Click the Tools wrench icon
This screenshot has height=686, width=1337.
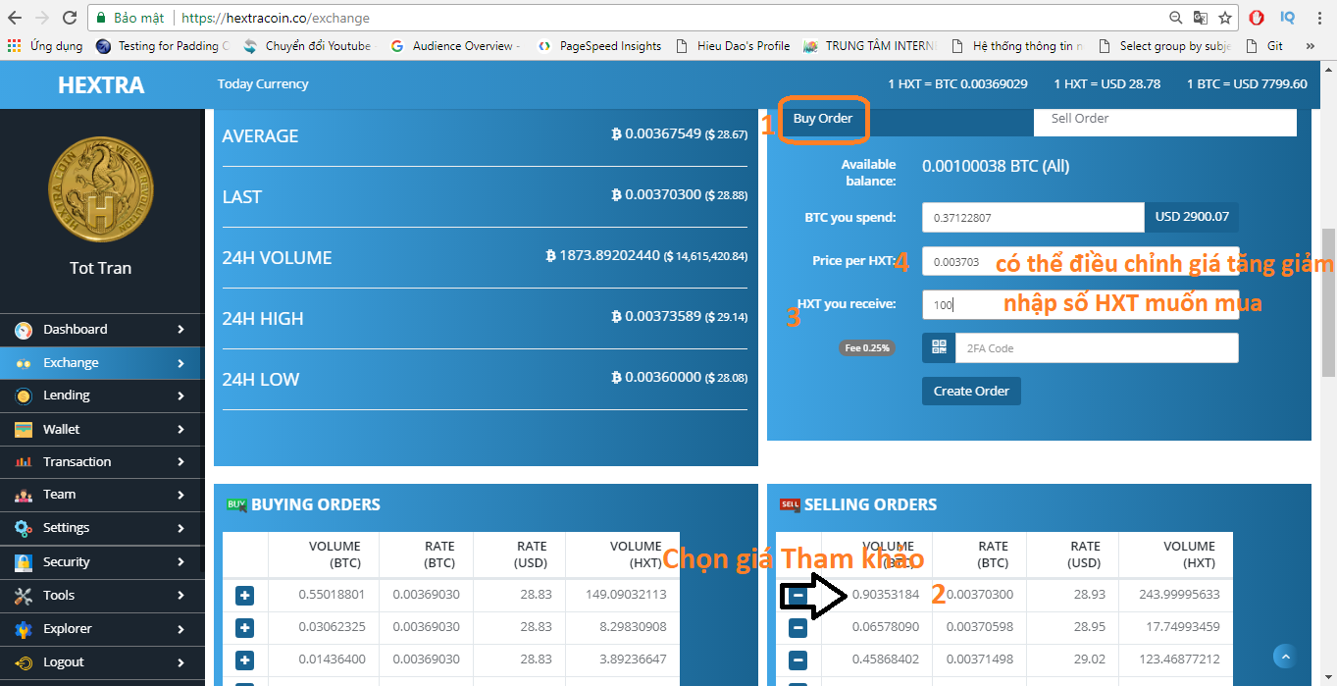24,596
